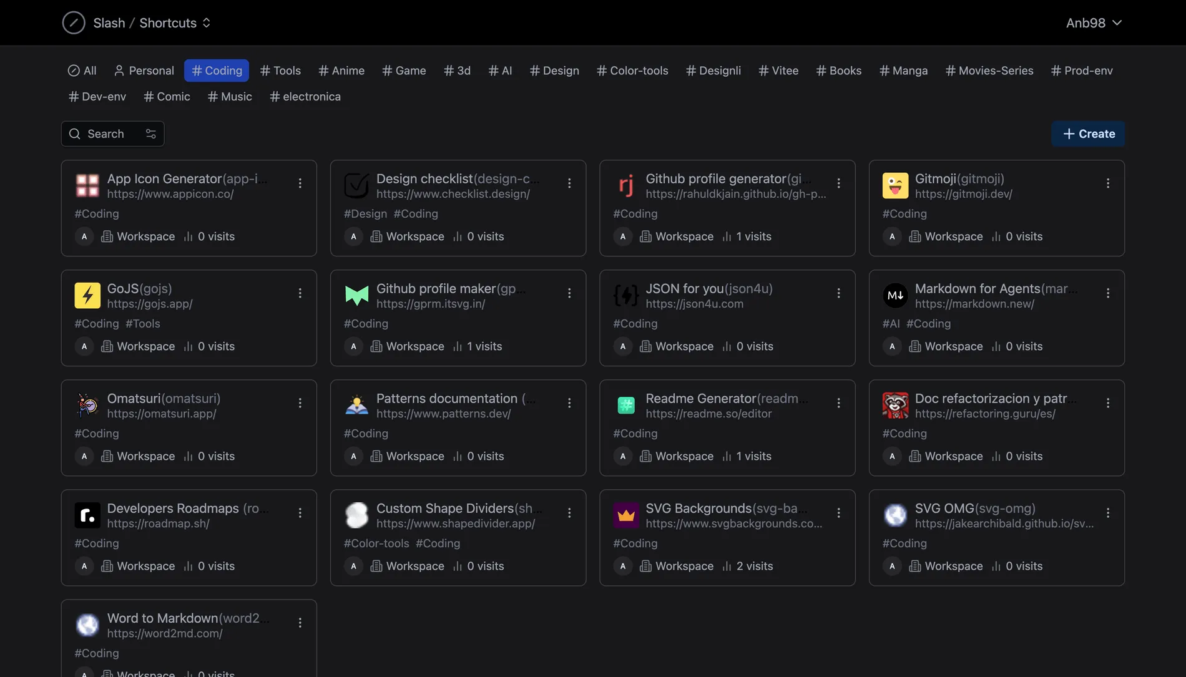
Task: Open options menu for Word to Markdown
Action: [x=300, y=623]
